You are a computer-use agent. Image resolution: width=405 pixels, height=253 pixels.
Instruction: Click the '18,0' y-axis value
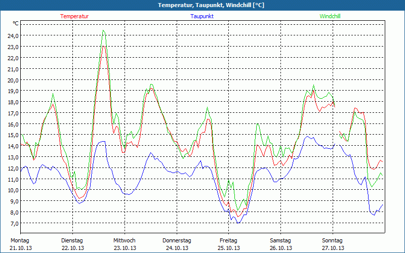13,102
